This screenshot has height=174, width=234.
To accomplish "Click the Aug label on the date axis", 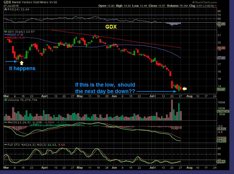I will 190,96.
